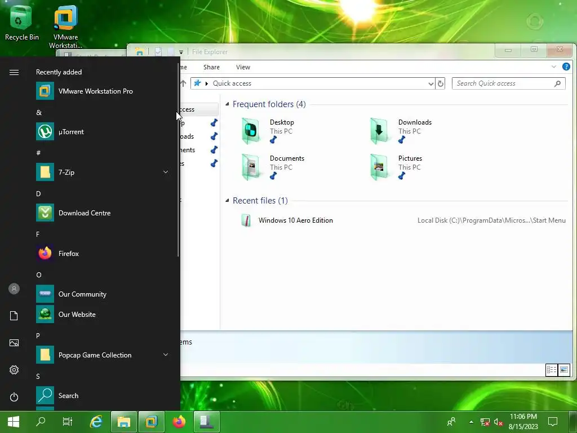
Task: Launch Internet Explorer from taskbar
Action: tap(96, 422)
